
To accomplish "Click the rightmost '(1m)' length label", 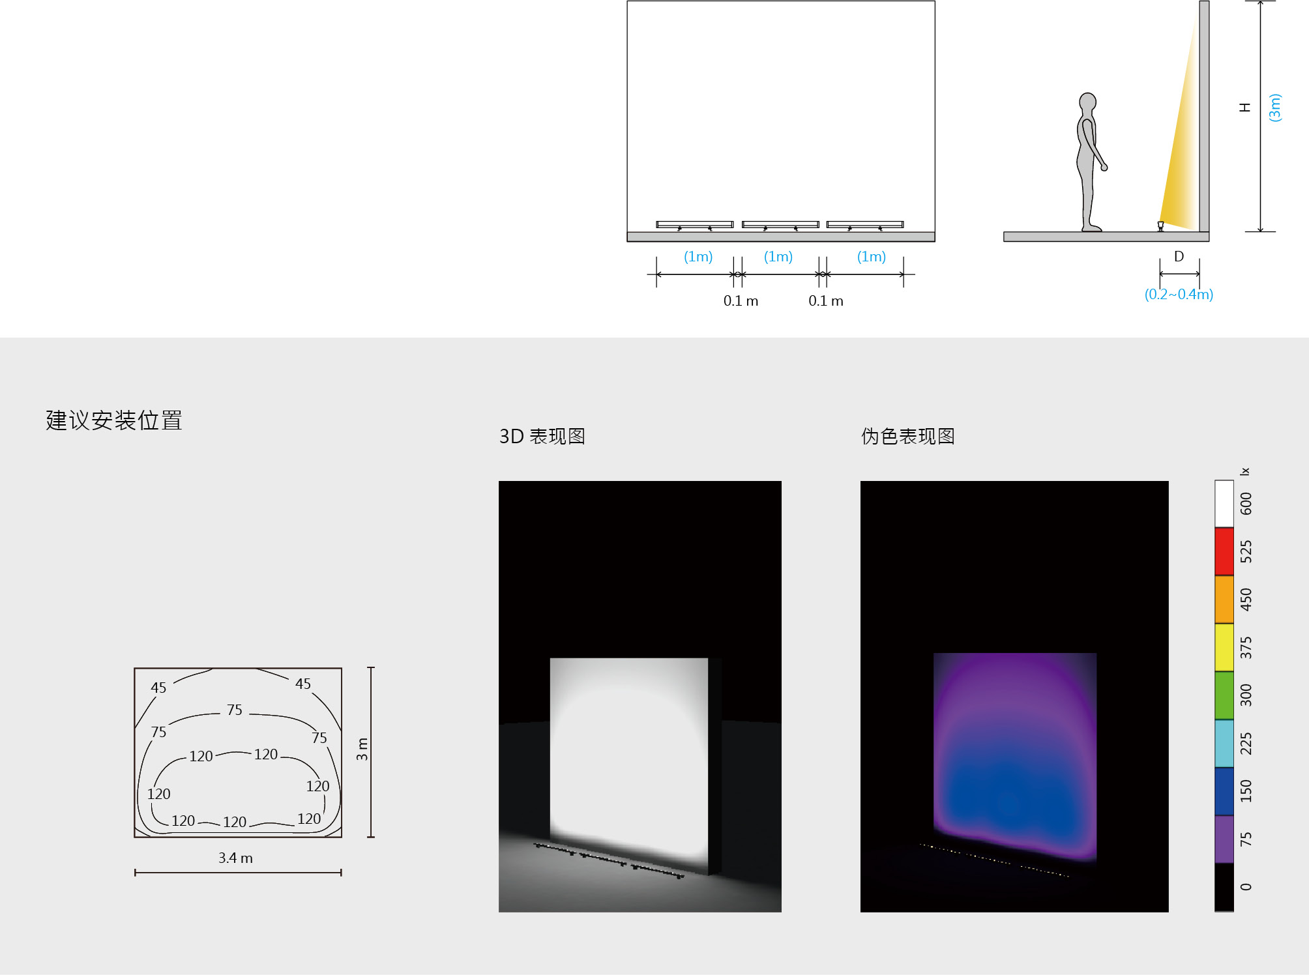I will tap(872, 256).
